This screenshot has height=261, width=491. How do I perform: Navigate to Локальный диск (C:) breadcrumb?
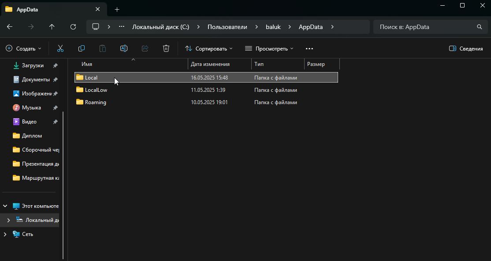coord(160,27)
